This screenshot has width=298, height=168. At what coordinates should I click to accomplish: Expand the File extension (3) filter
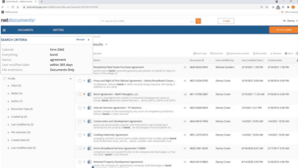pos(21,132)
